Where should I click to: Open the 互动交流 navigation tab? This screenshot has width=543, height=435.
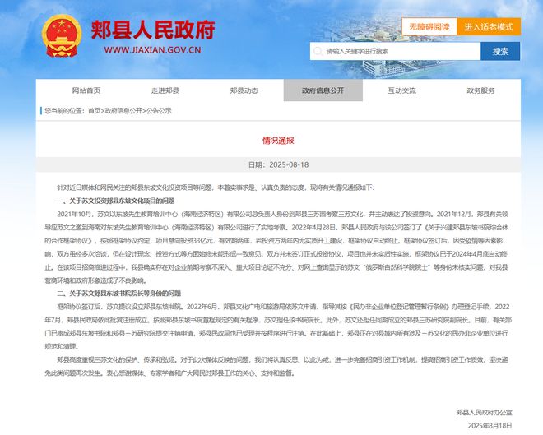pyautogui.click(x=401, y=90)
